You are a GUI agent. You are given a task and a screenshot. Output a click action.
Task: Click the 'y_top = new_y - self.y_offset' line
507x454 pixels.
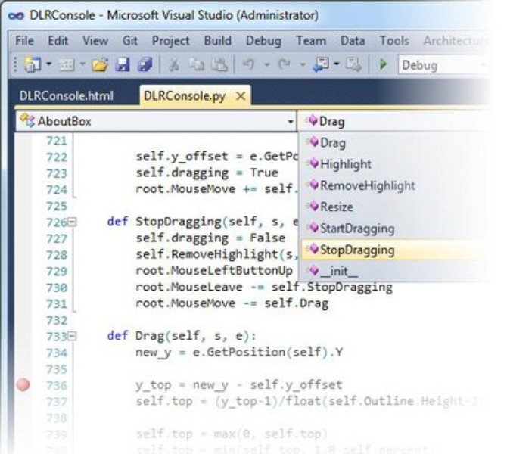(239, 385)
